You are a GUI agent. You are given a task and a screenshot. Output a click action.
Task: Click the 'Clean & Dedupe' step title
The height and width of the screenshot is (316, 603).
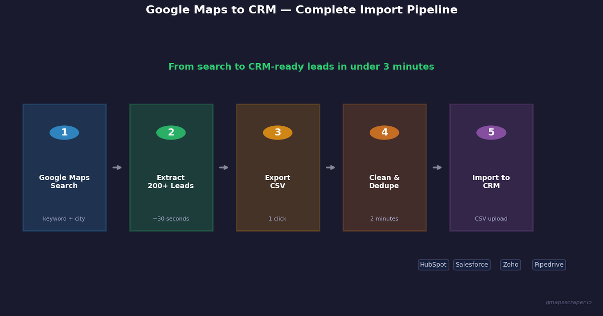click(x=384, y=182)
